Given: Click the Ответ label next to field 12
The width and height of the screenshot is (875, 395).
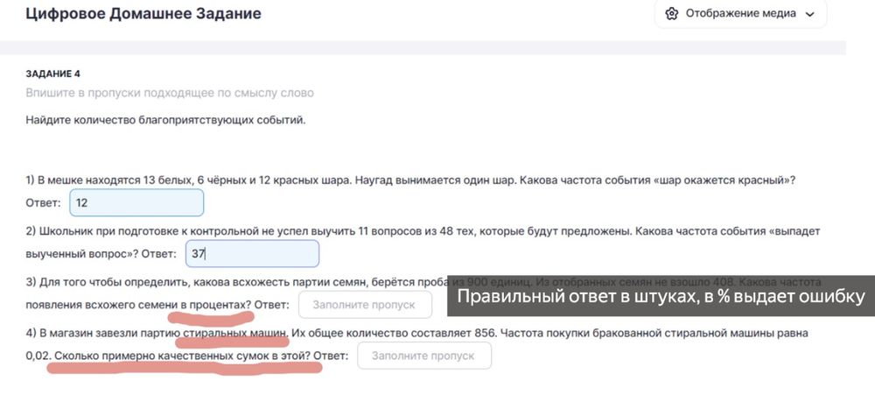Looking at the screenshot, I should pos(43,203).
